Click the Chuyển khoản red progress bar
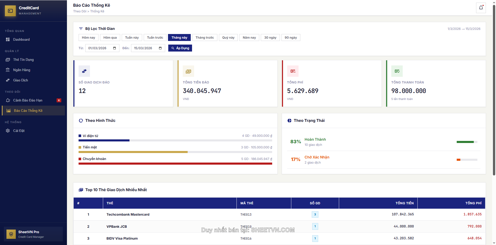 tap(175, 164)
